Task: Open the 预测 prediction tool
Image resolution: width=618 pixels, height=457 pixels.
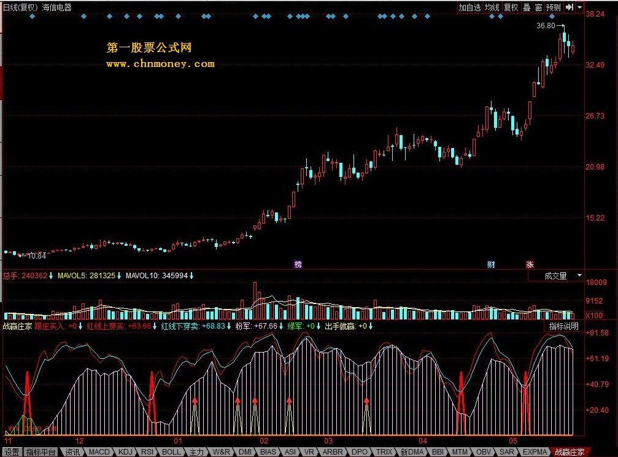Action: pos(554,7)
